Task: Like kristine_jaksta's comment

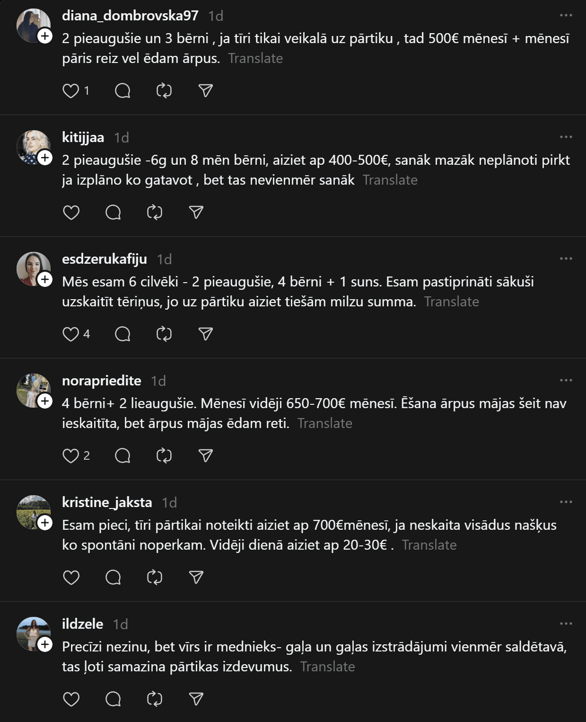Action: tap(71, 577)
